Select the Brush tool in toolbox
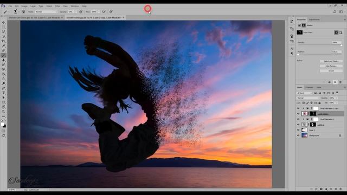This screenshot has height=195, width=347. coord(3,55)
